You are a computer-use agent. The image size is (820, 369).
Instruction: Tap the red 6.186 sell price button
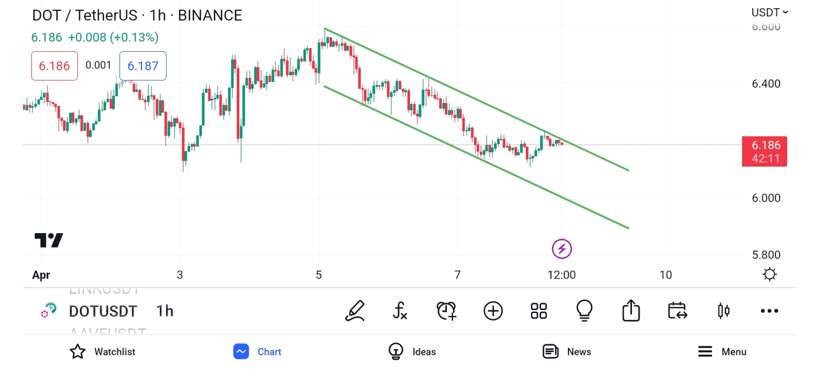pyautogui.click(x=54, y=66)
